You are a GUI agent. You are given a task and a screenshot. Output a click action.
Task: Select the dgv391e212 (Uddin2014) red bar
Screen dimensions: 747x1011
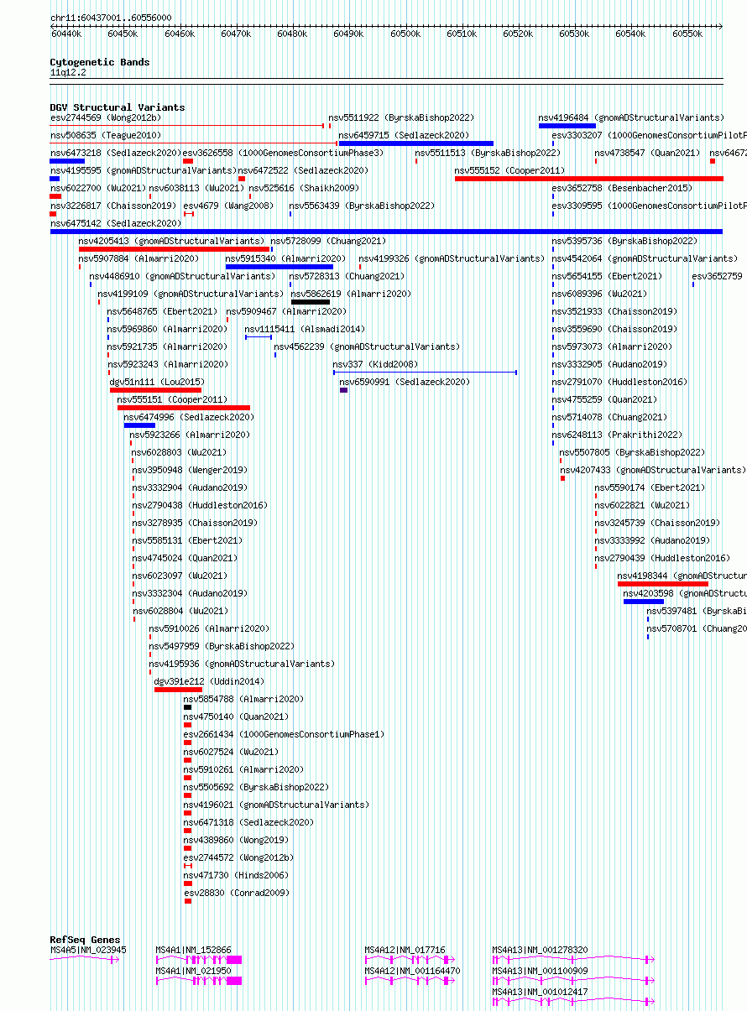(x=179, y=690)
